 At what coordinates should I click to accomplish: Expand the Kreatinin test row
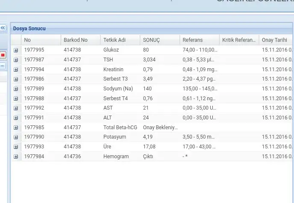(16, 70)
